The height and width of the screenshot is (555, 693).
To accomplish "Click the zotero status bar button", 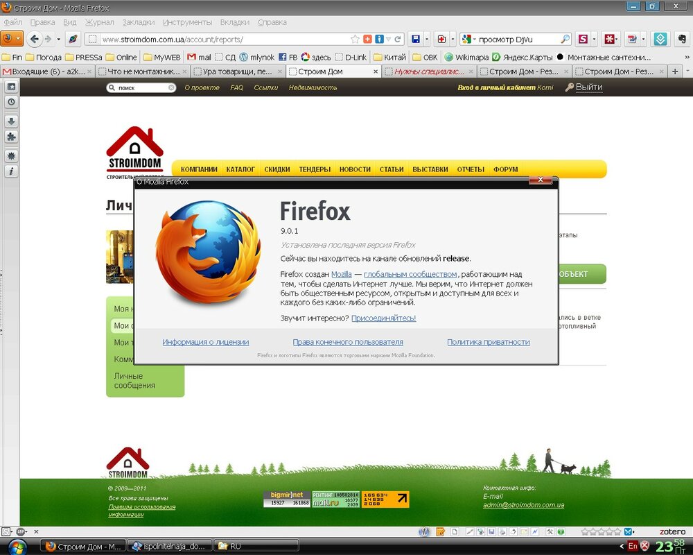I will pos(672,531).
